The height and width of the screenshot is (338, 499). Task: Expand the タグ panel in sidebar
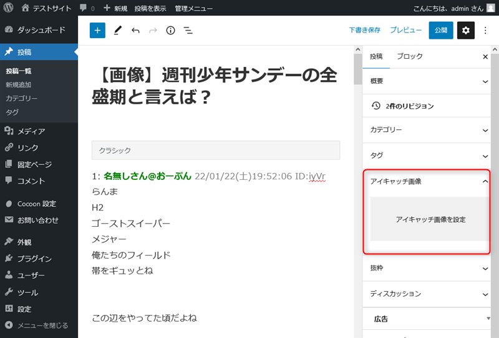pos(427,156)
